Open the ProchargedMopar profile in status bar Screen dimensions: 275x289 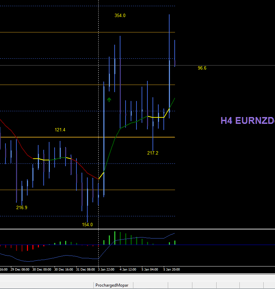coord(112,285)
